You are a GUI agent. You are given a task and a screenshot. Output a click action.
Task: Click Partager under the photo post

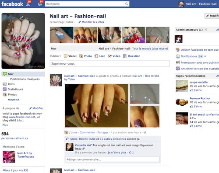coord(103,132)
